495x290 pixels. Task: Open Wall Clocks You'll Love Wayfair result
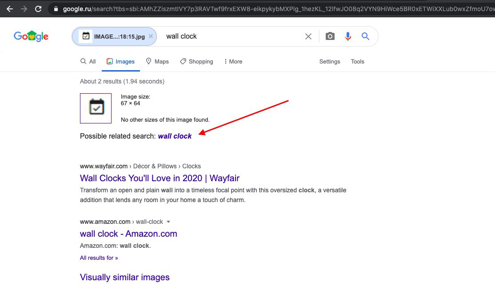160,178
